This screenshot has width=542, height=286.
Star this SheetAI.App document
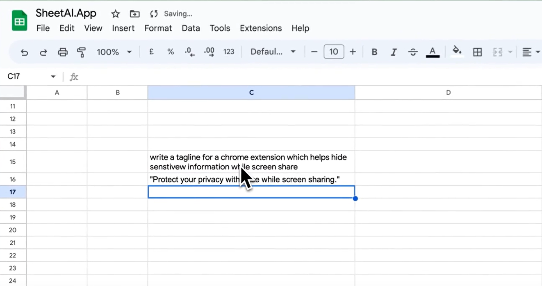116,14
